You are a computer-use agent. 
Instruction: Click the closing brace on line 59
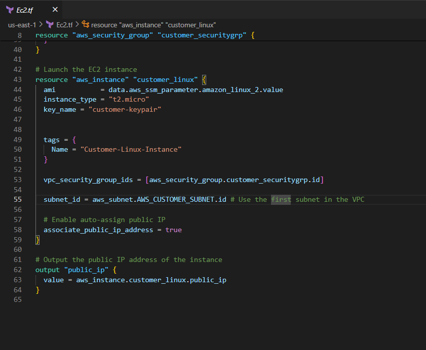point(37,240)
